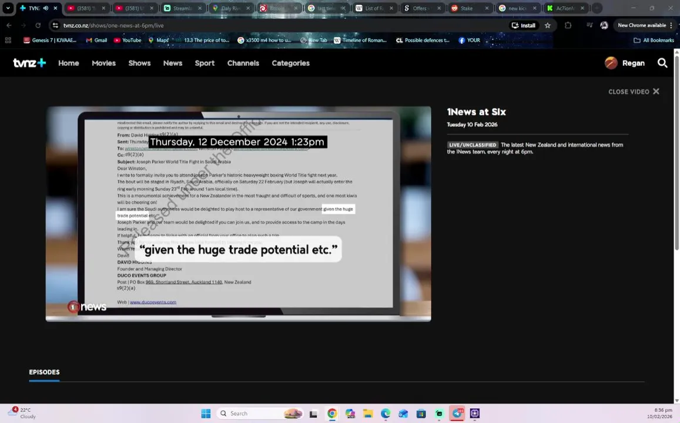Go to the Sport menu item

click(x=205, y=63)
